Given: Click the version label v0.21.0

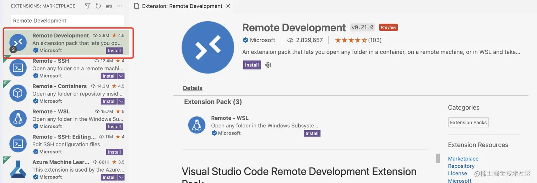Looking at the screenshot, I should [363, 27].
